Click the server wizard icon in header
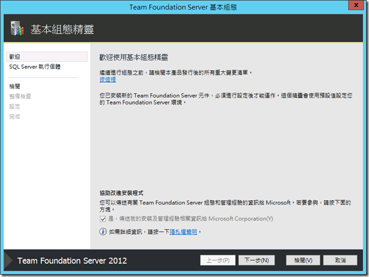 [x=17, y=28]
